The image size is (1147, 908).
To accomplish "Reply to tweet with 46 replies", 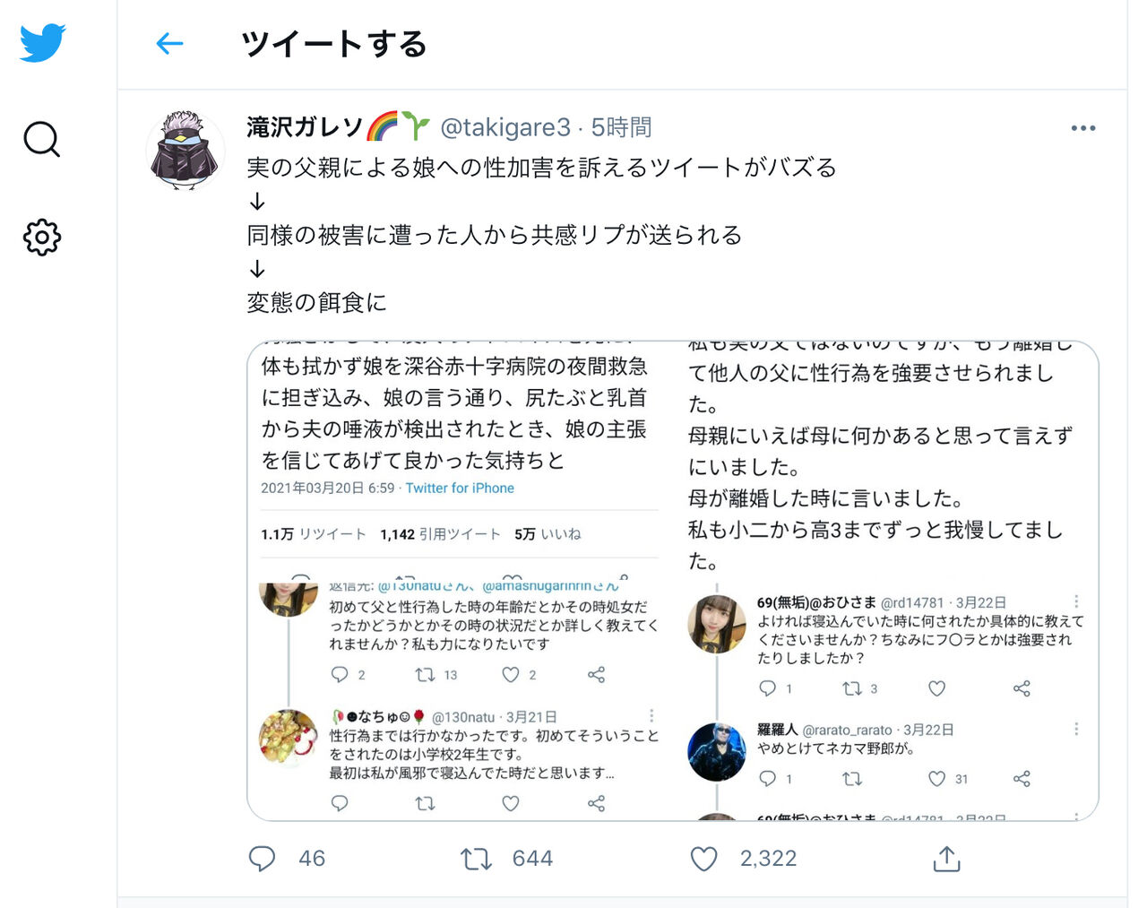I will coord(262,859).
